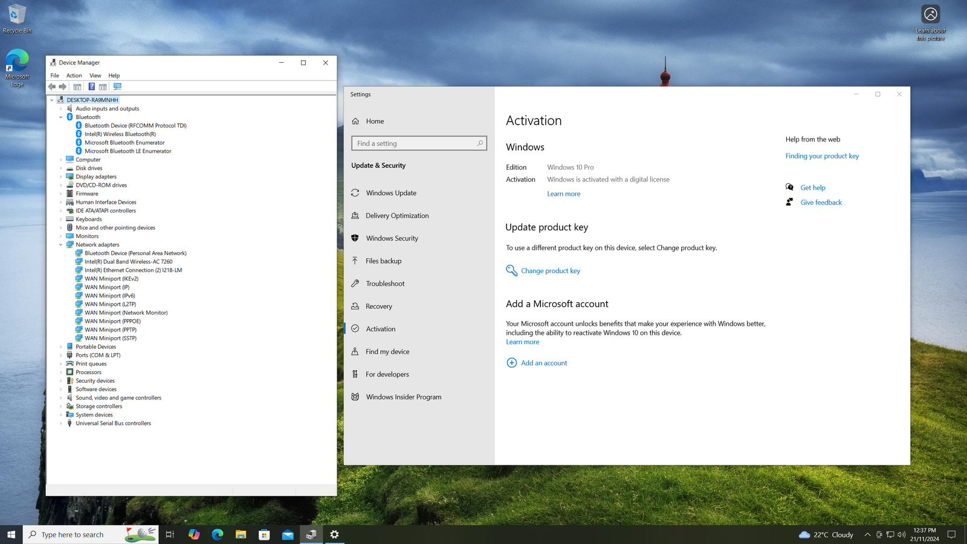Image resolution: width=967 pixels, height=544 pixels.
Task: Click Learn more under Add a Microsoft account
Action: pos(522,342)
